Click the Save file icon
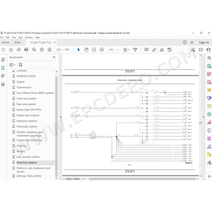Viewport: 212px width, 212px height. (3, 50)
